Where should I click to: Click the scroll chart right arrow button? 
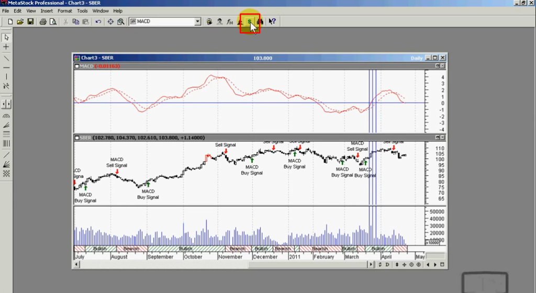coord(435,265)
